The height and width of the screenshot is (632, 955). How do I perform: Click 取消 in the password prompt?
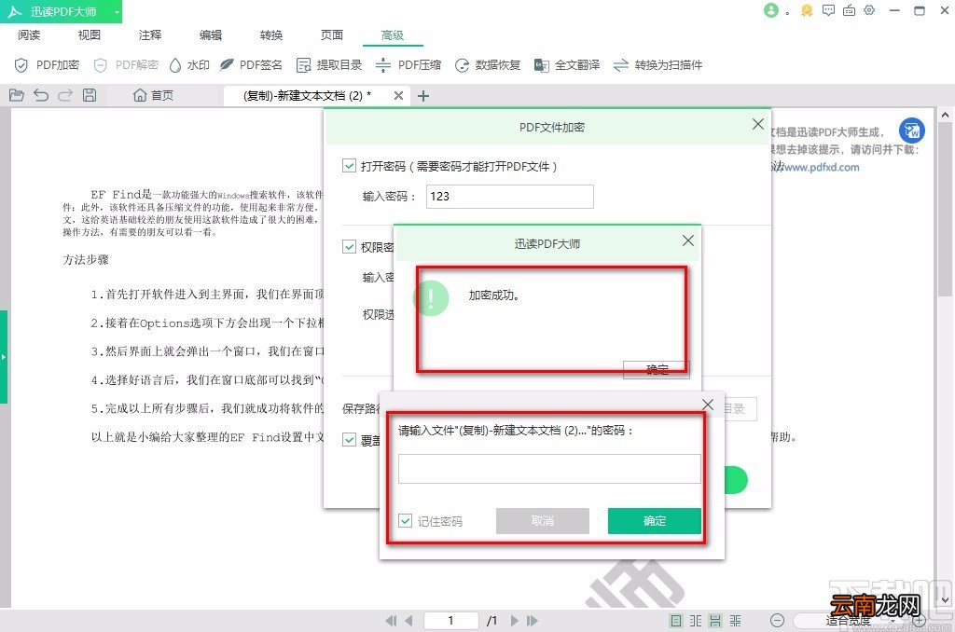542,521
